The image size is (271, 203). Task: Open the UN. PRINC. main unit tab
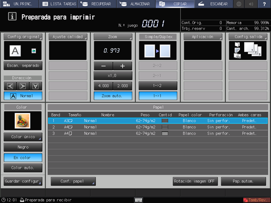click(19, 4)
